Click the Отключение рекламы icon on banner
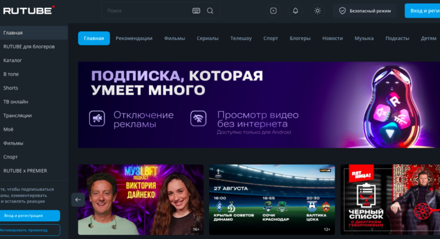 coord(97,118)
